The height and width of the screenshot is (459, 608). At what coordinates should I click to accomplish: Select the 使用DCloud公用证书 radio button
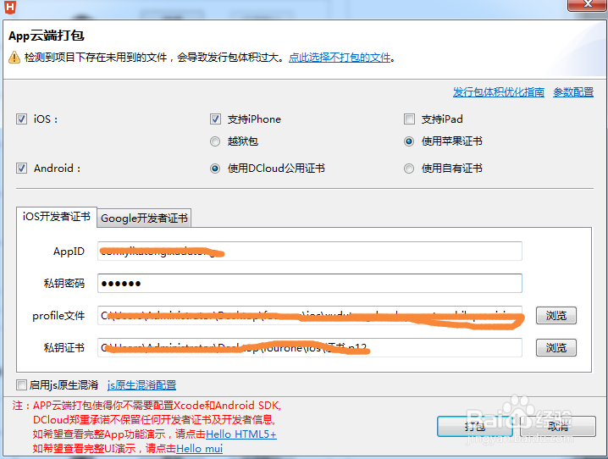pos(215,169)
